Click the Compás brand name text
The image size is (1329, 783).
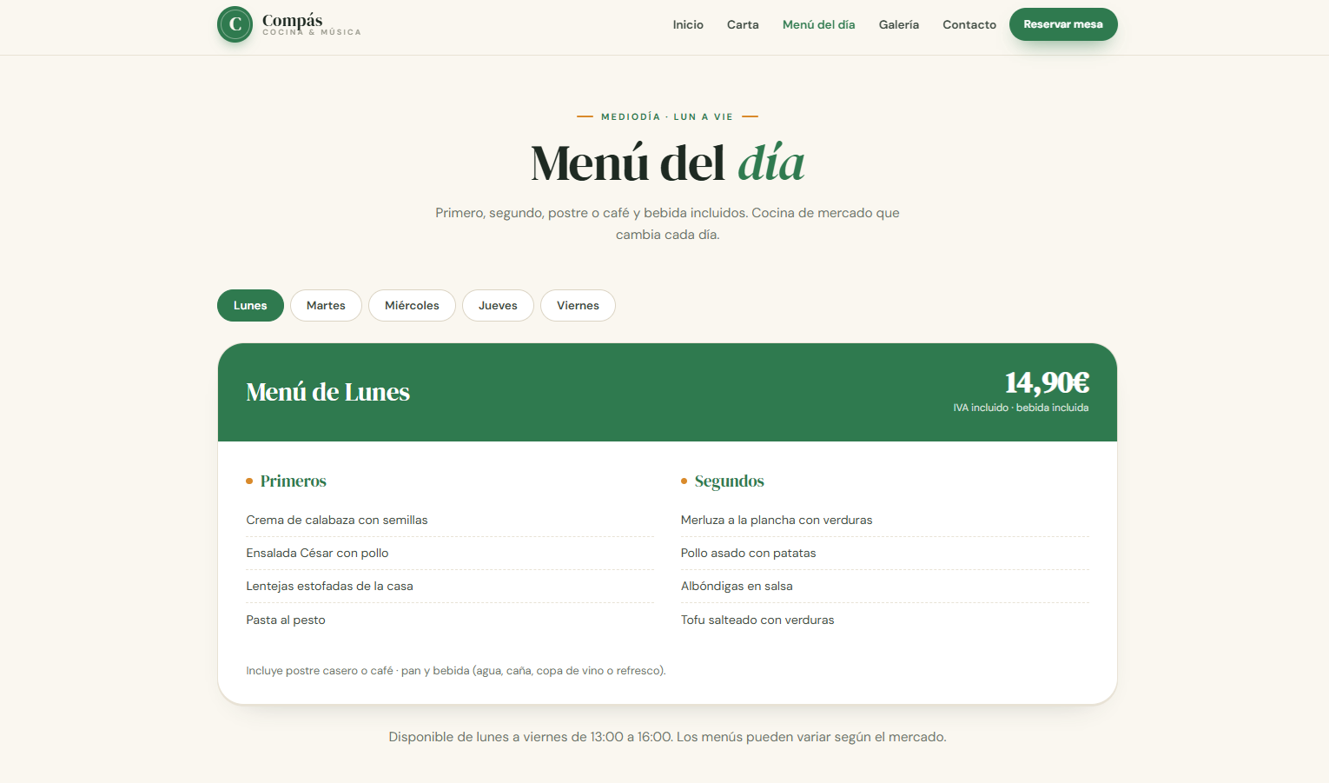pos(292,20)
